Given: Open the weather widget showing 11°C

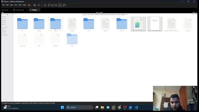Looking at the screenshot, I should click(11, 107).
